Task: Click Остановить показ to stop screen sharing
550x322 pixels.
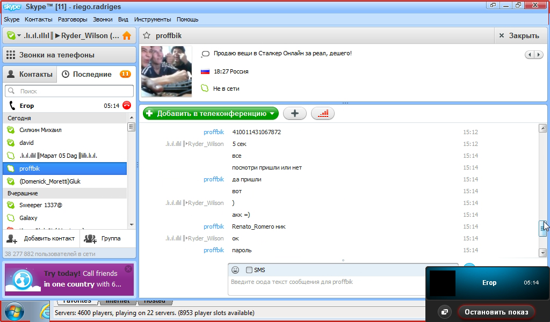Action: pos(496,312)
